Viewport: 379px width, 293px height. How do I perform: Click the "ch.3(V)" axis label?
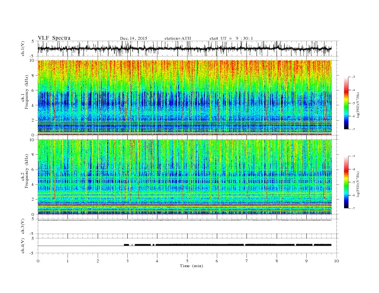click(x=23, y=226)
